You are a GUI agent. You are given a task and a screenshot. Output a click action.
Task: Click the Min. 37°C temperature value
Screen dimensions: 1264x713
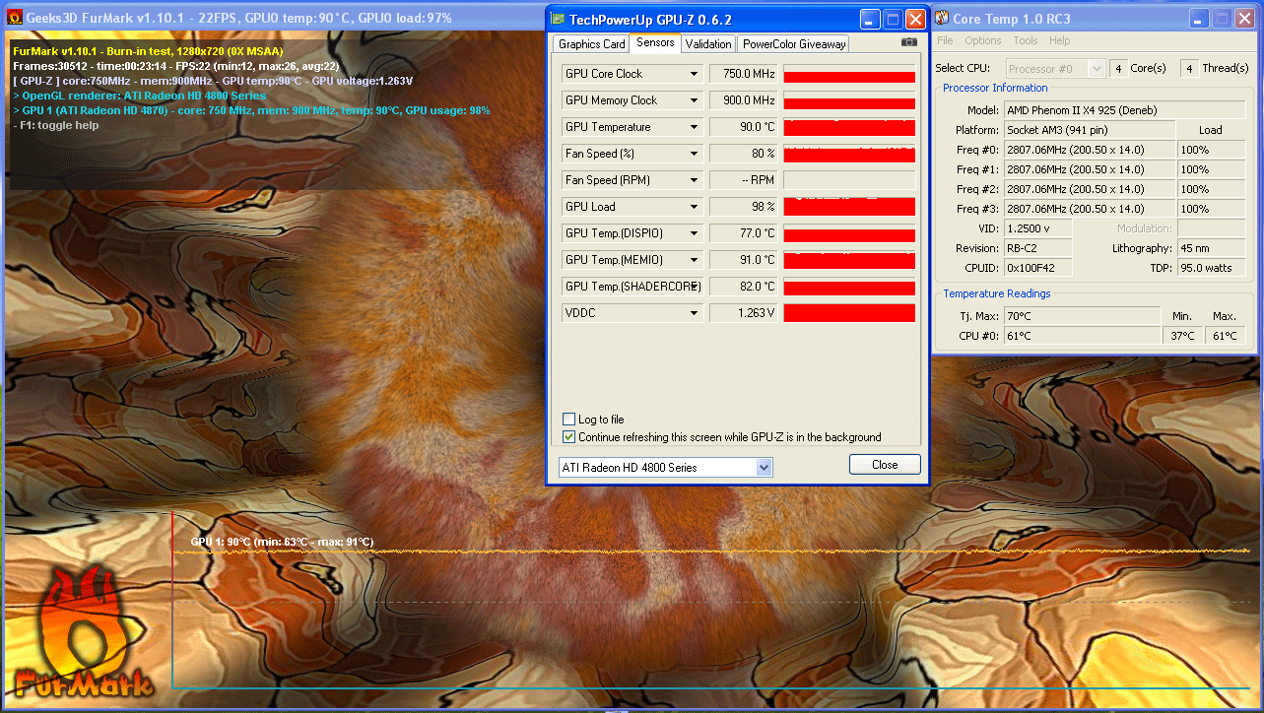click(1182, 336)
